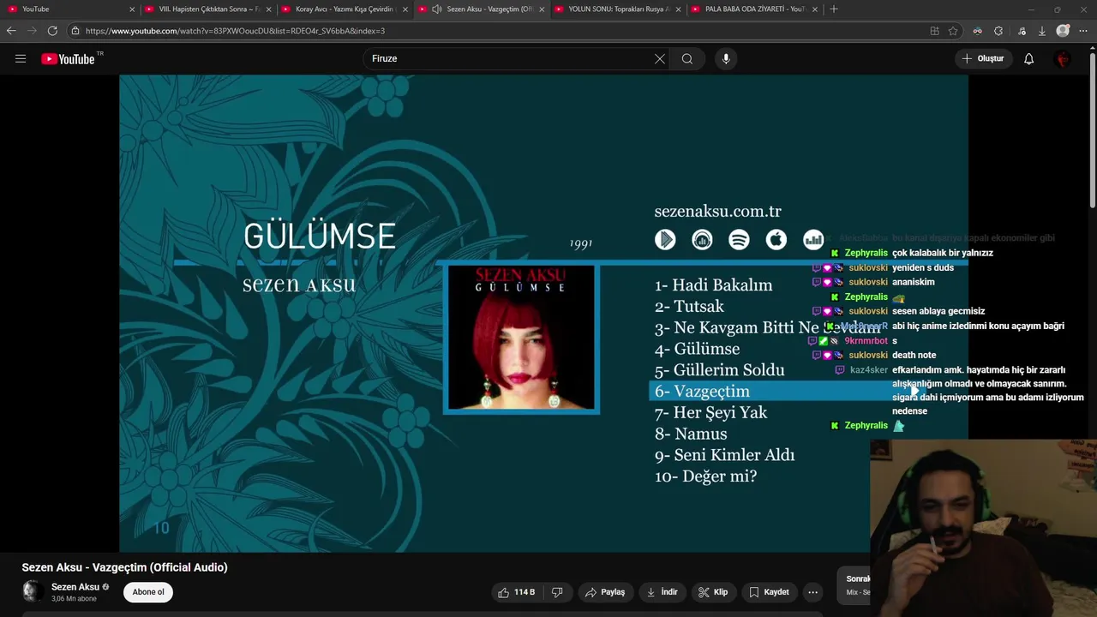The image size is (1097, 617).
Task: Open the browser three-dot settings menu
Action: point(1084,31)
